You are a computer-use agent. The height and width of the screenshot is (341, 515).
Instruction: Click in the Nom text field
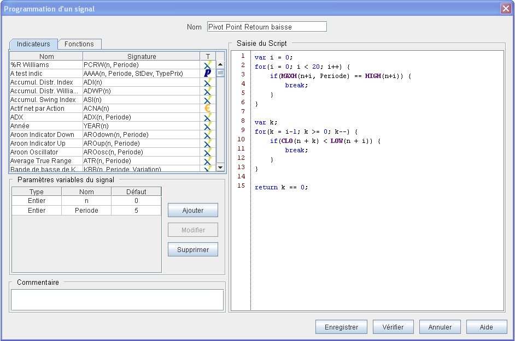267,27
